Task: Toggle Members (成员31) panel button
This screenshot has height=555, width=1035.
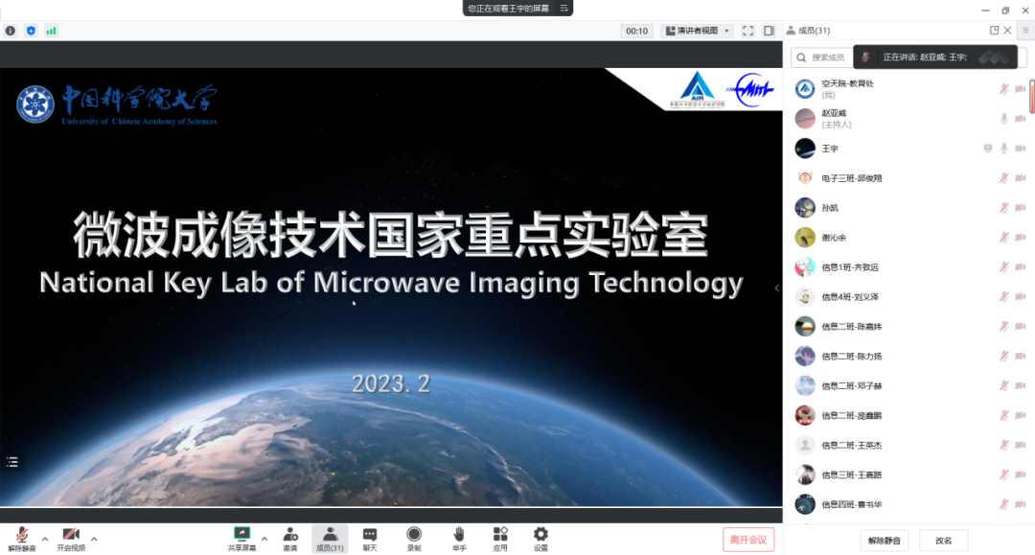Action: coord(330,539)
